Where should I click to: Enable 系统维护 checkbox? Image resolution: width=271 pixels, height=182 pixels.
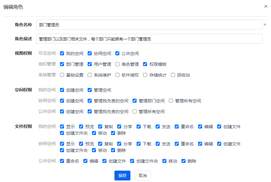pos(90,75)
